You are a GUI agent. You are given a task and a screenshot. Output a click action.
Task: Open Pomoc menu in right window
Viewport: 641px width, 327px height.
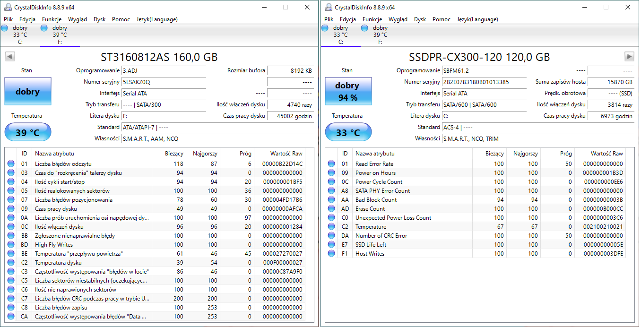click(x=442, y=19)
